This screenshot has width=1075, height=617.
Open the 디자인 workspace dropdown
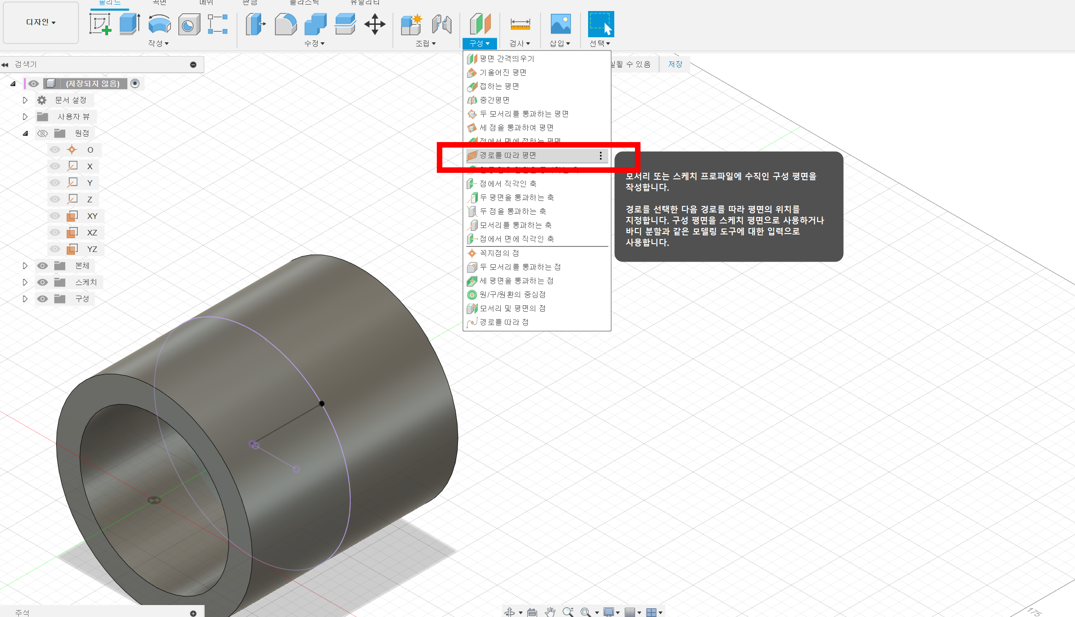(x=40, y=22)
